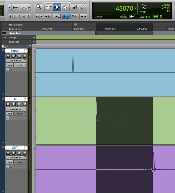The image size is (175, 193).
Task: Click Zoom preset 3 button
Action: (19, 16)
